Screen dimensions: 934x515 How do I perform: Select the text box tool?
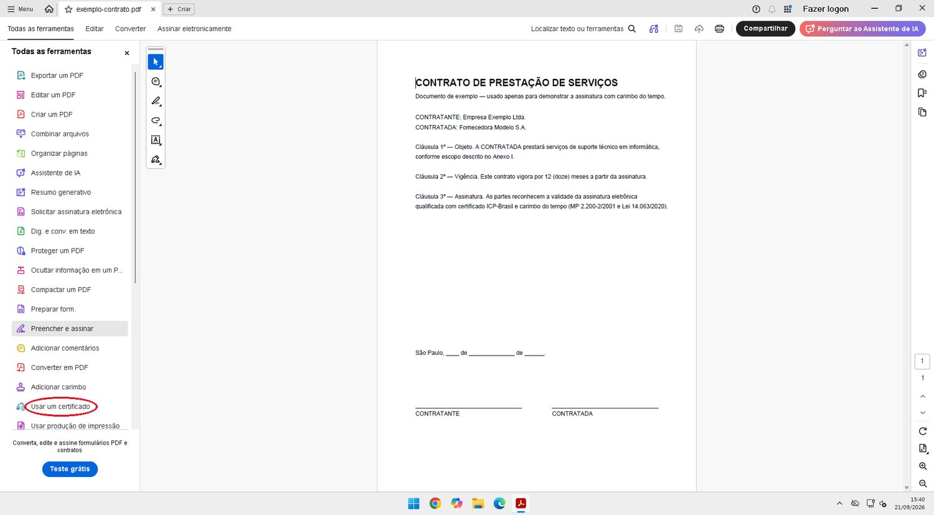(x=156, y=140)
